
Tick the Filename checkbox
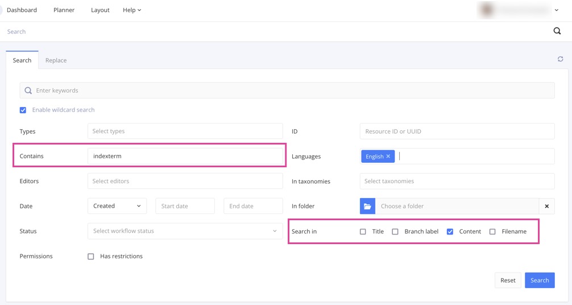[x=492, y=232]
